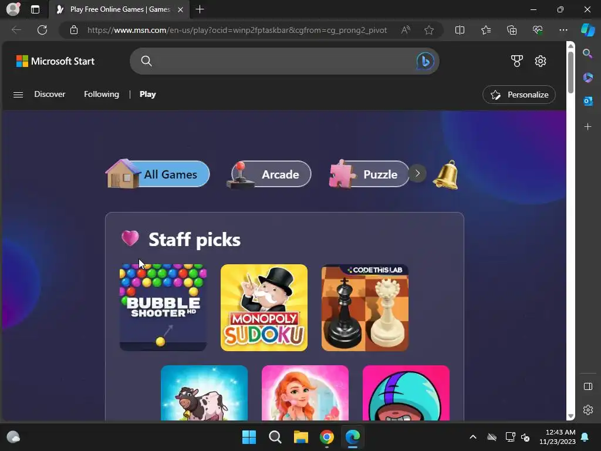Open Windows taskbar Search
The image size is (601, 451).
pos(275,437)
